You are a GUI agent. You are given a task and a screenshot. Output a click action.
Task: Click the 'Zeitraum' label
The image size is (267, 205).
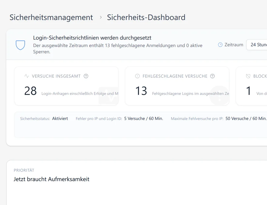pyautogui.click(x=234, y=45)
